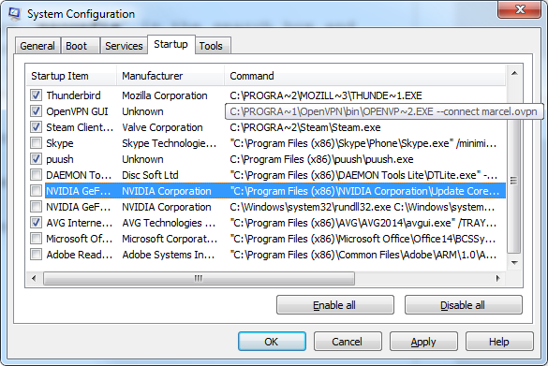Confirm with the OK button
This screenshot has width=548, height=366.
click(x=272, y=342)
